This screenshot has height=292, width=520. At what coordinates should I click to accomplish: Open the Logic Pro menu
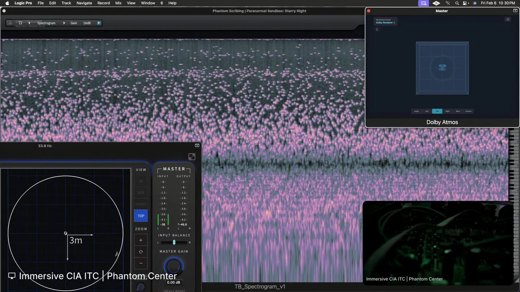tap(23, 3)
